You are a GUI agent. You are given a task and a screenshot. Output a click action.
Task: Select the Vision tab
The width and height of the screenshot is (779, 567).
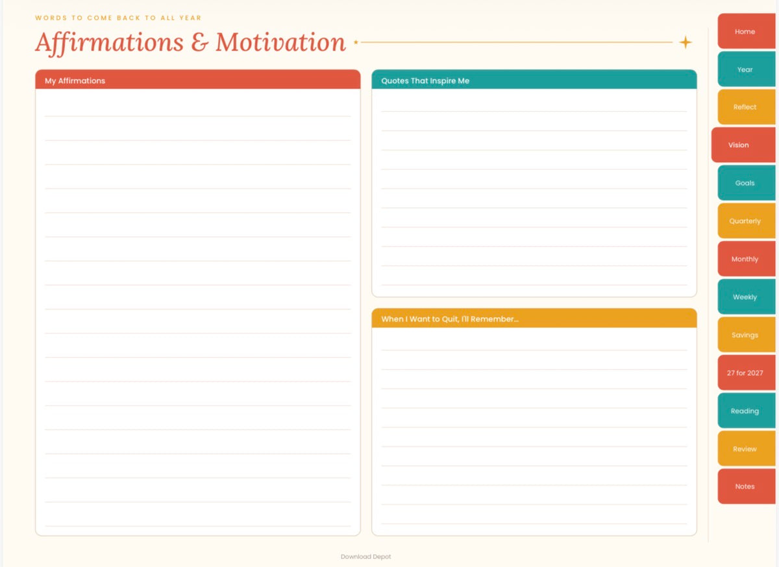(x=743, y=145)
